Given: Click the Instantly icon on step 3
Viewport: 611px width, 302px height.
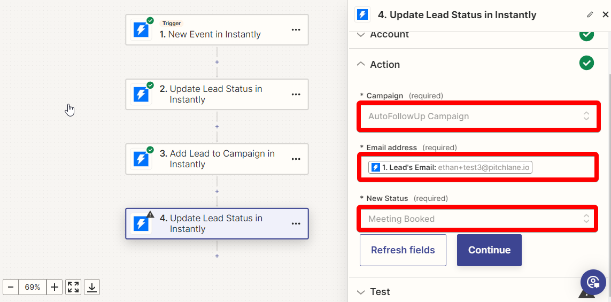Looking at the screenshot, I should [141, 159].
